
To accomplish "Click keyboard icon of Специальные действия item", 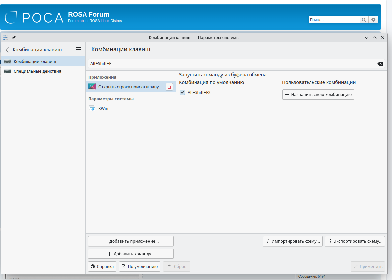I will (x=7, y=71).
